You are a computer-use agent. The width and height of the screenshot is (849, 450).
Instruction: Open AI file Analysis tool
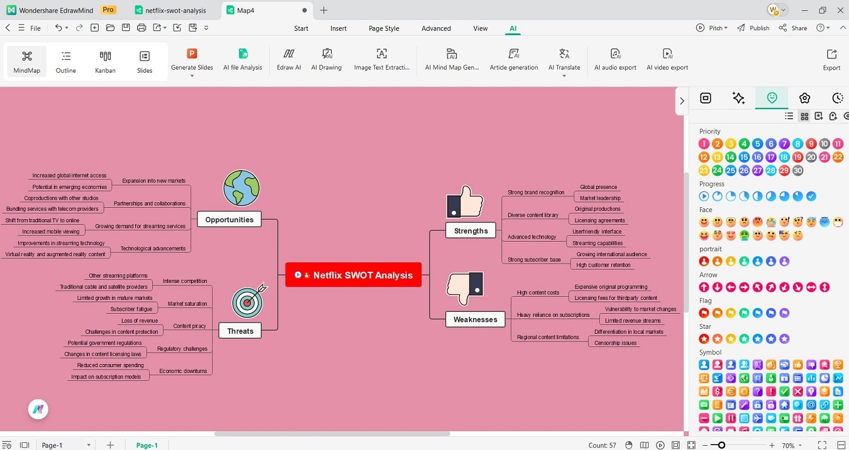point(243,59)
